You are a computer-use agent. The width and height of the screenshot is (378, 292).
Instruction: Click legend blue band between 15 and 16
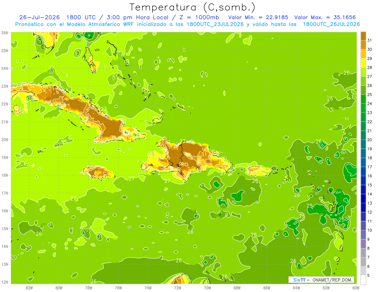click(x=363, y=180)
